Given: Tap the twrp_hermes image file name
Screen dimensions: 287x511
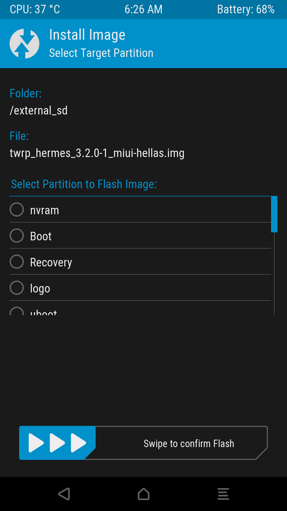Looking at the screenshot, I should click(97, 153).
